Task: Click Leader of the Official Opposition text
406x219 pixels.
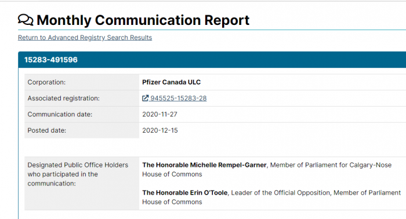Action: [x=281, y=192]
